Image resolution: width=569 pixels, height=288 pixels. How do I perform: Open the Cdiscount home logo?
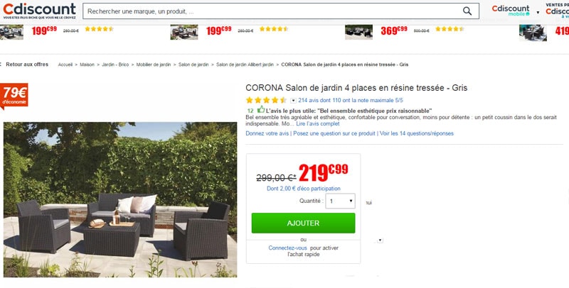pos(39,11)
